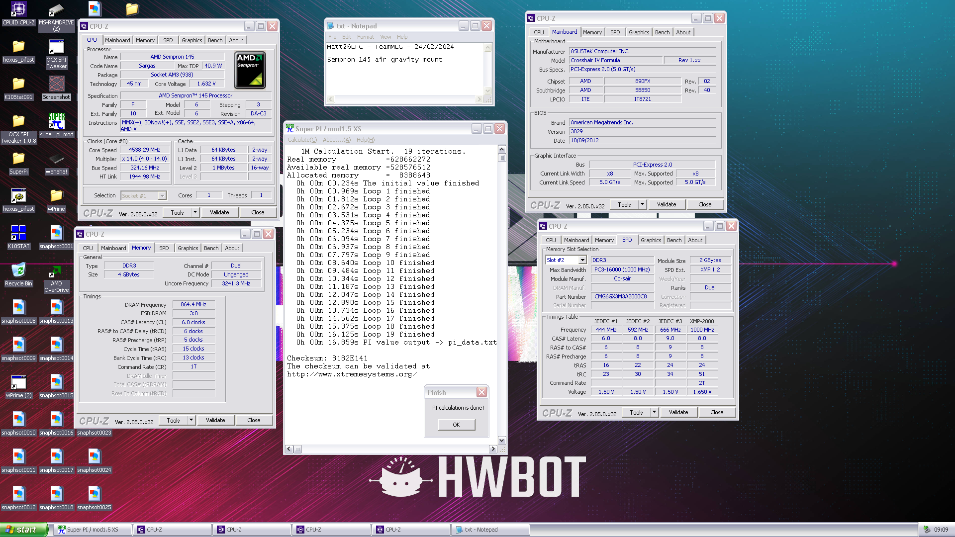Close the Finish dialog with X
Screen dimensions: 955x537
click(x=481, y=392)
